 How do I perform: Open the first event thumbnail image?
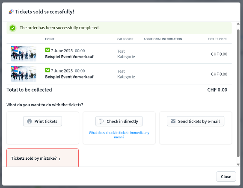click(x=24, y=54)
